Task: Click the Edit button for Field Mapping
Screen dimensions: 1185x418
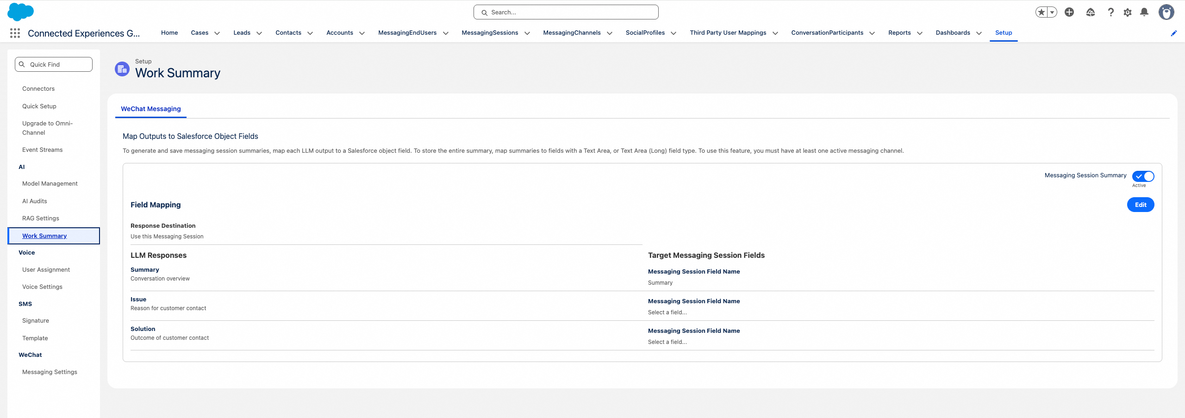Action: click(1141, 205)
